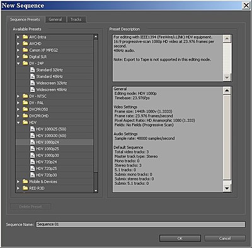Click the HDV 720p30 preset icon
252x248 pixels.
tap(32, 175)
